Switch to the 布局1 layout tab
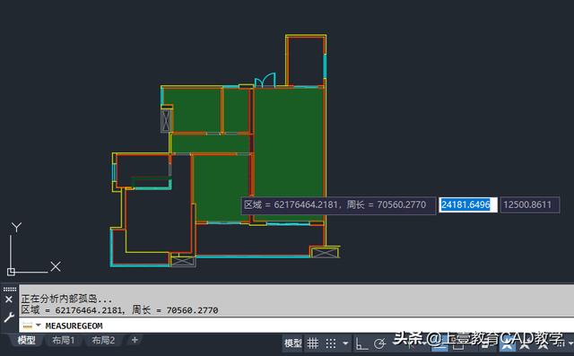 63,340
